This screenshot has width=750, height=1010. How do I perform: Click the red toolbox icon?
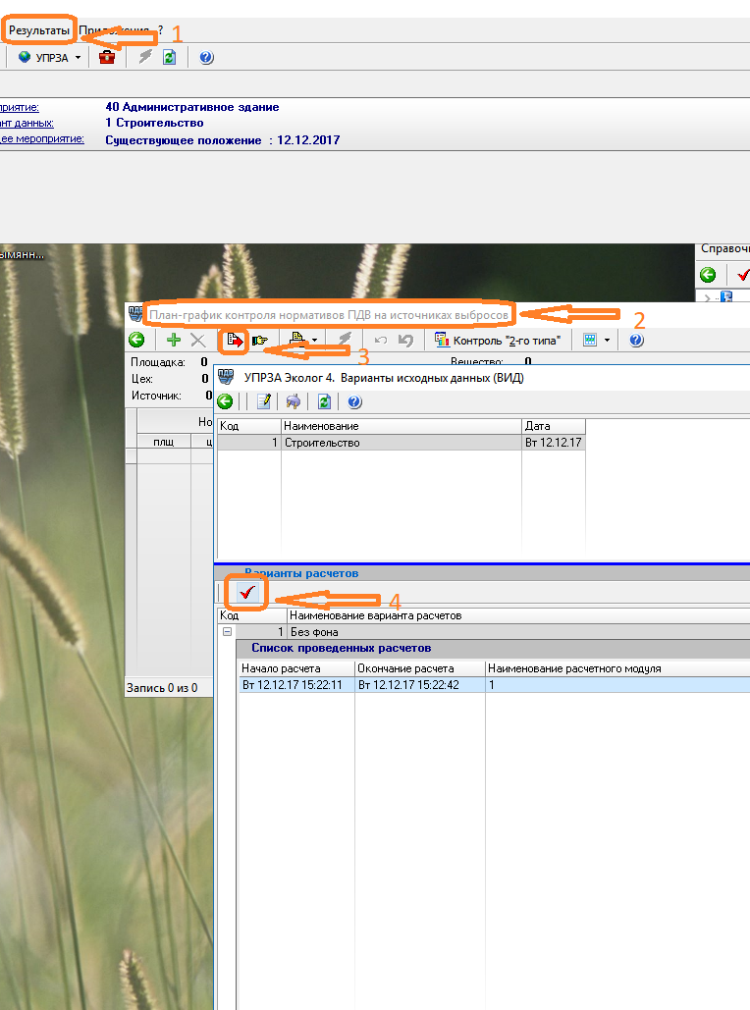[x=107, y=58]
